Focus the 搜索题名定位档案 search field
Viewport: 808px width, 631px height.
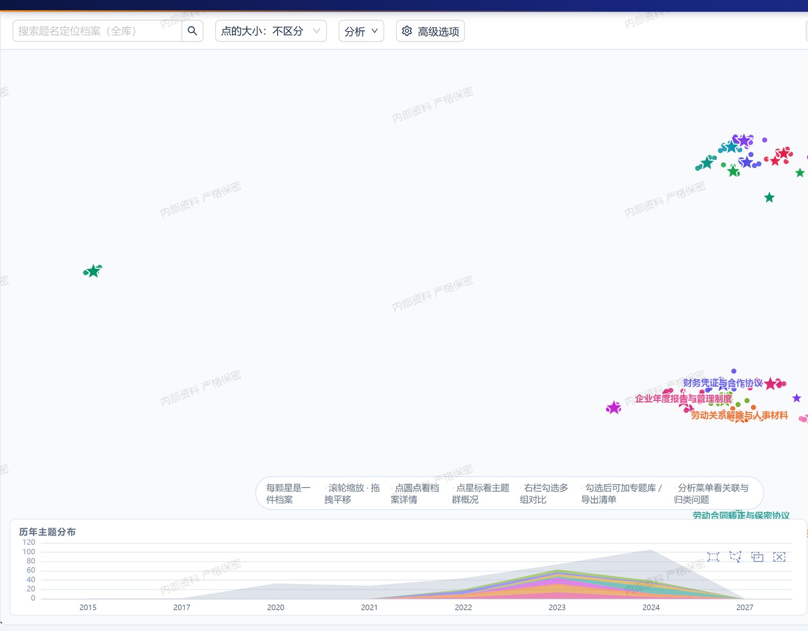[97, 31]
